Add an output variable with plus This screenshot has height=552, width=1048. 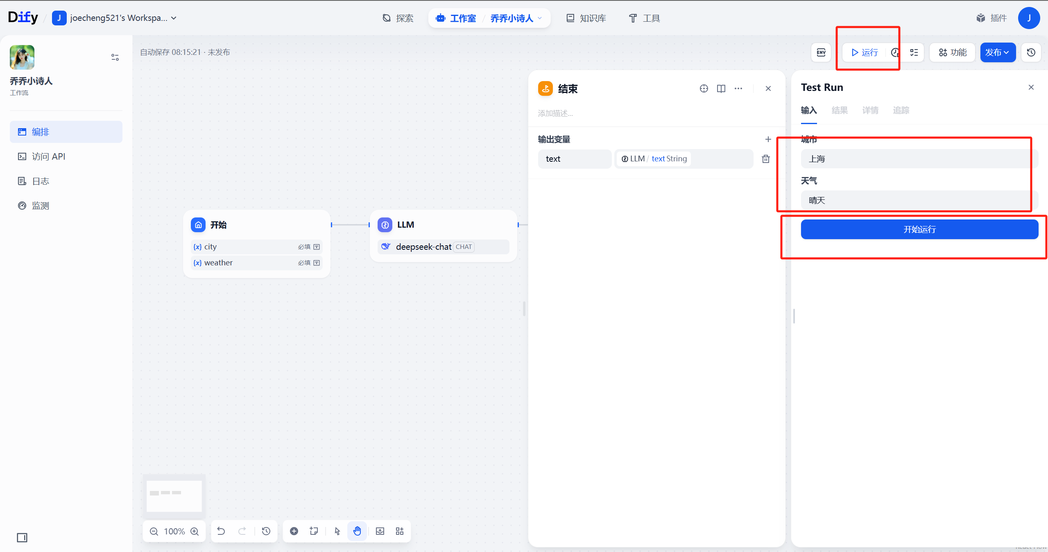(768, 139)
